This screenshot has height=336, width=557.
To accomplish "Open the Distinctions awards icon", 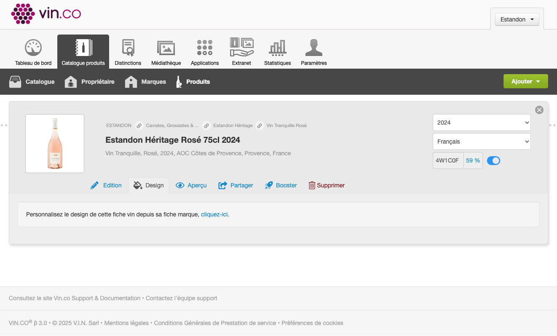I will (128, 48).
